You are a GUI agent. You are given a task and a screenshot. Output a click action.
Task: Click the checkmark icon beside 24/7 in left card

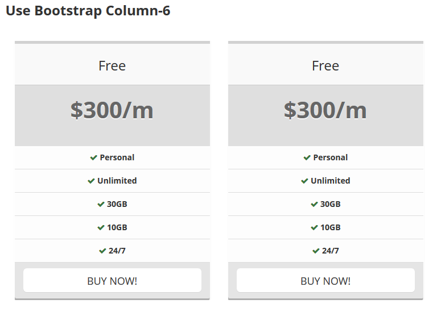(x=102, y=251)
